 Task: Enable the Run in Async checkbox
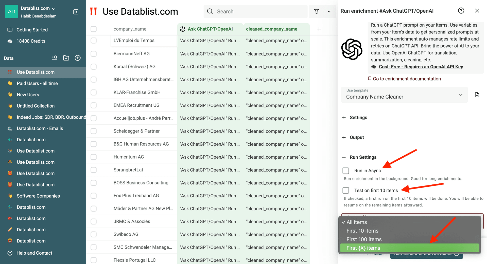coord(346,171)
